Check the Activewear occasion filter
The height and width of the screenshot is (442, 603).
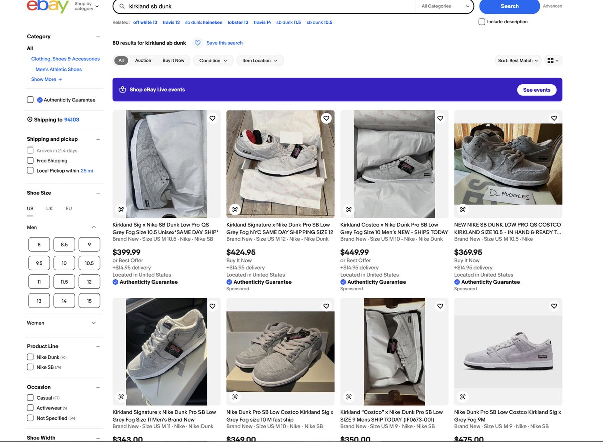click(x=30, y=408)
